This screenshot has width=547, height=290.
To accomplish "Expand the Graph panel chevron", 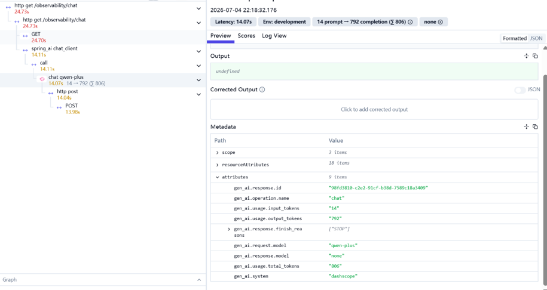I will (x=199, y=279).
